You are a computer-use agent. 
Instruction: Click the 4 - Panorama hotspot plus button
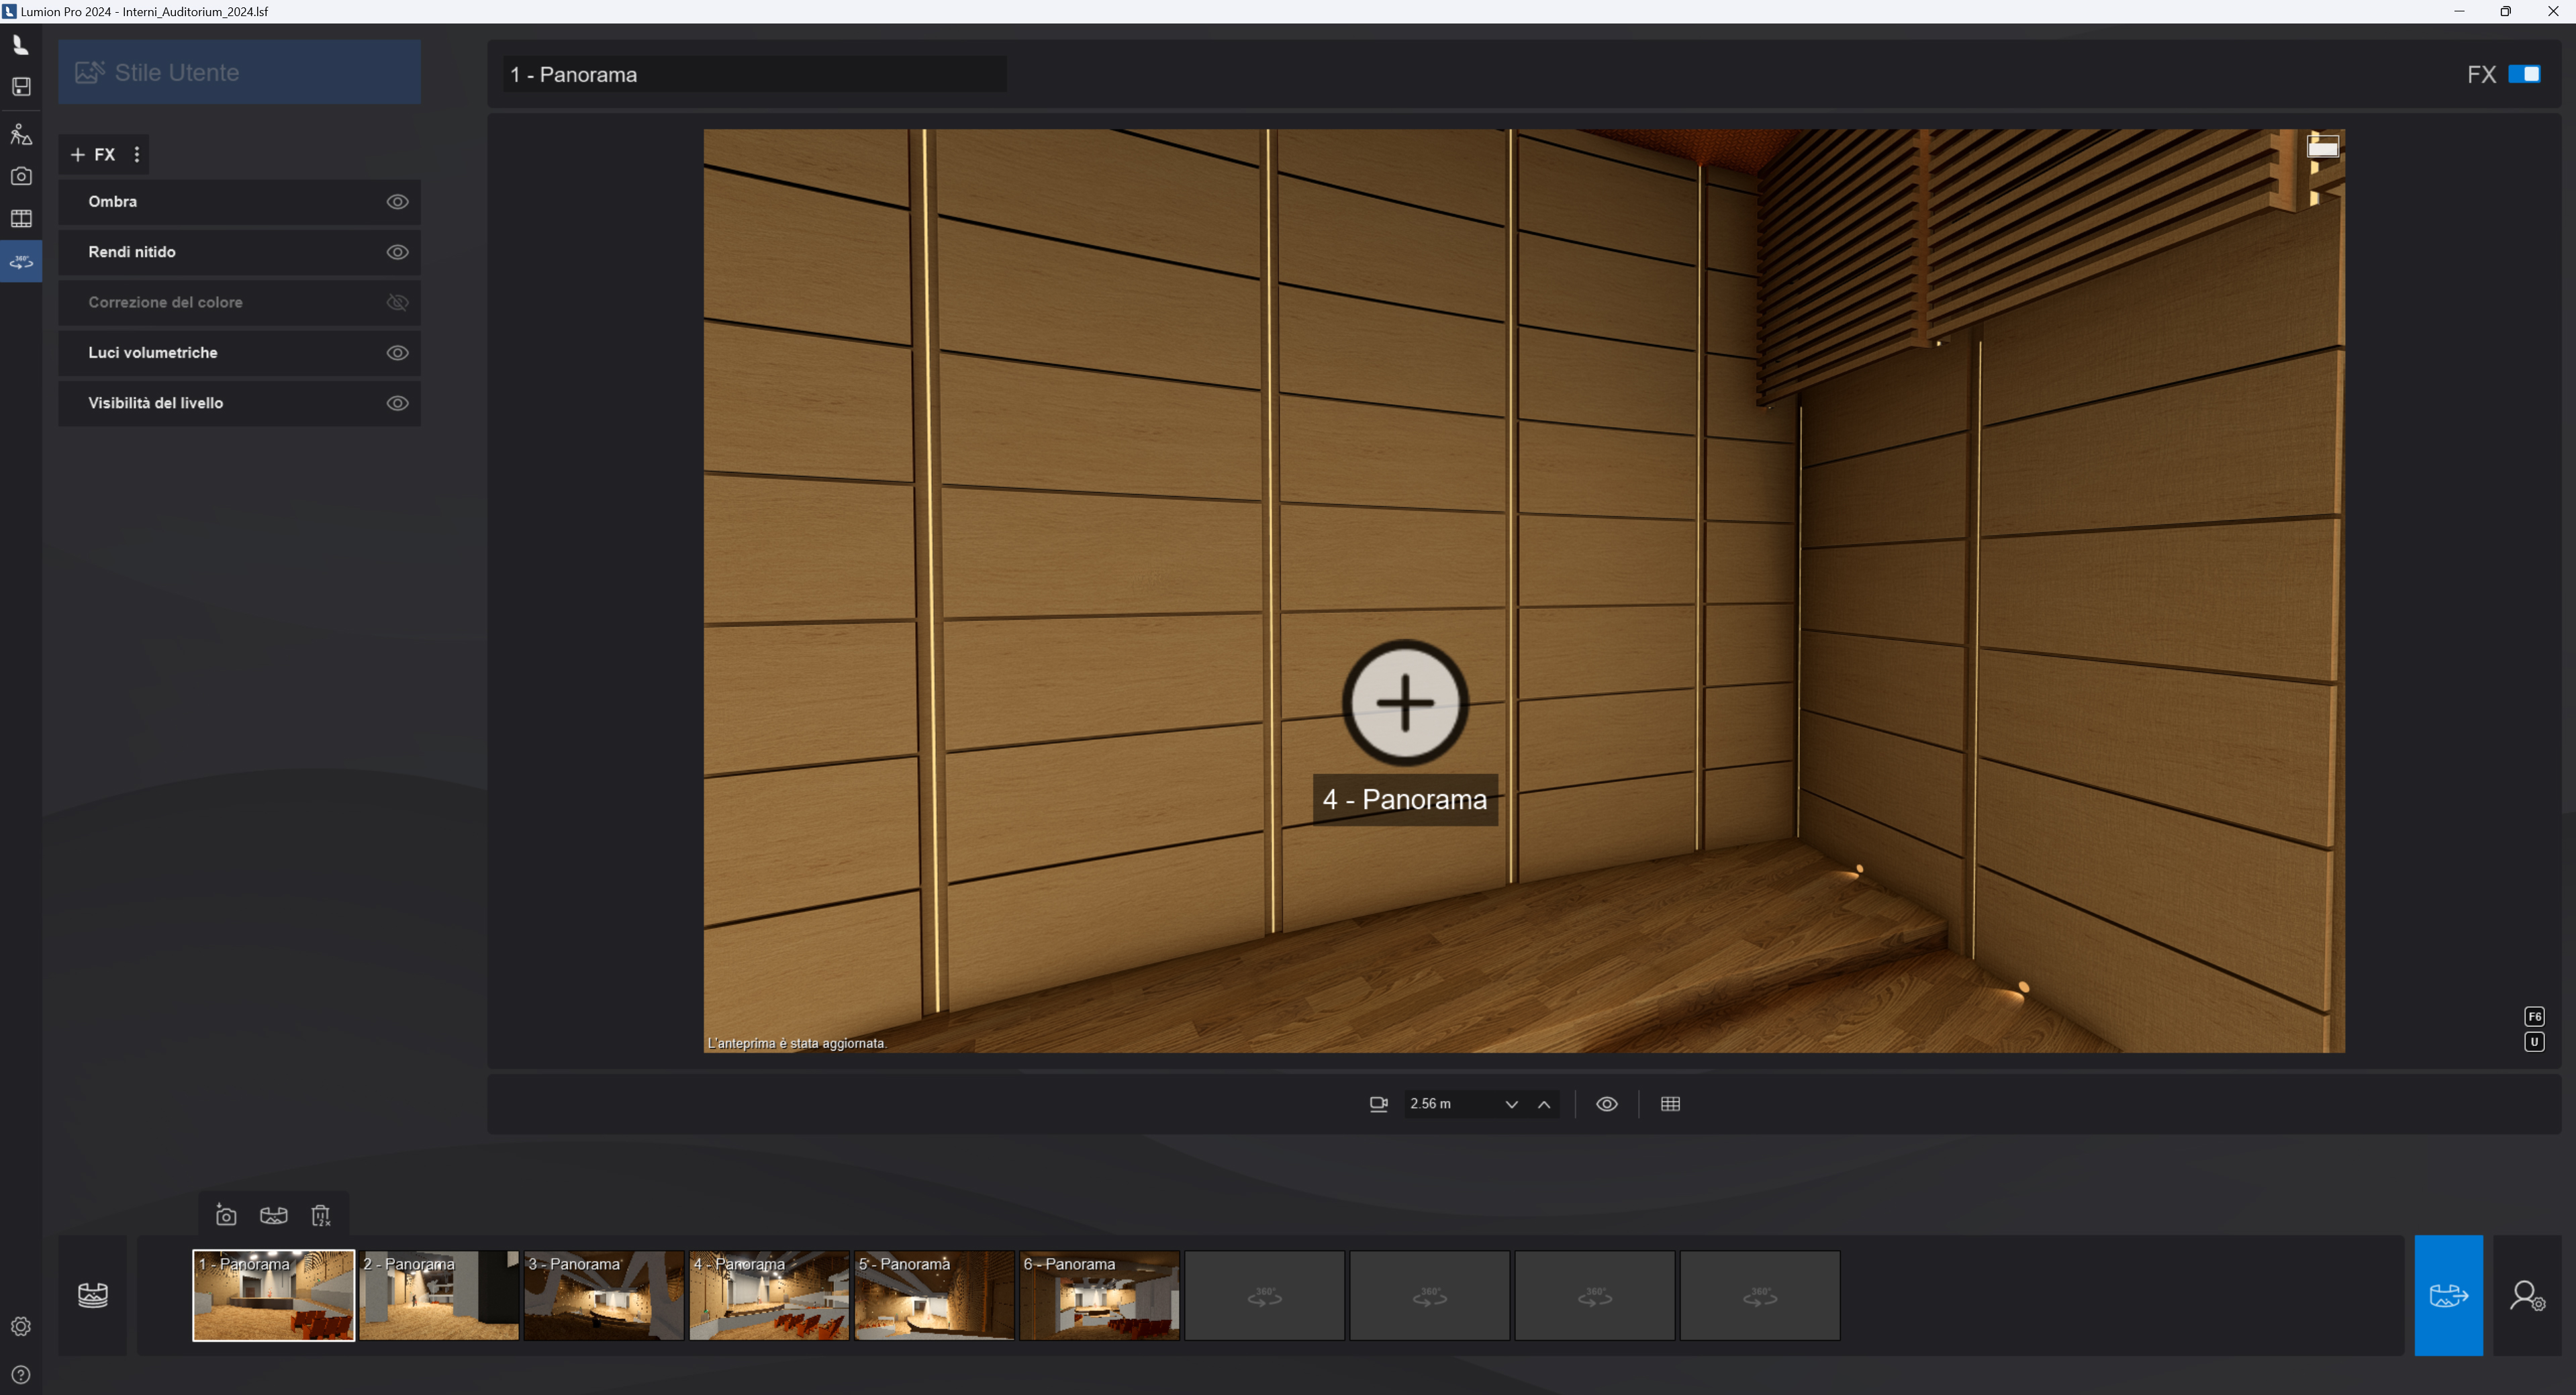click(x=1404, y=703)
